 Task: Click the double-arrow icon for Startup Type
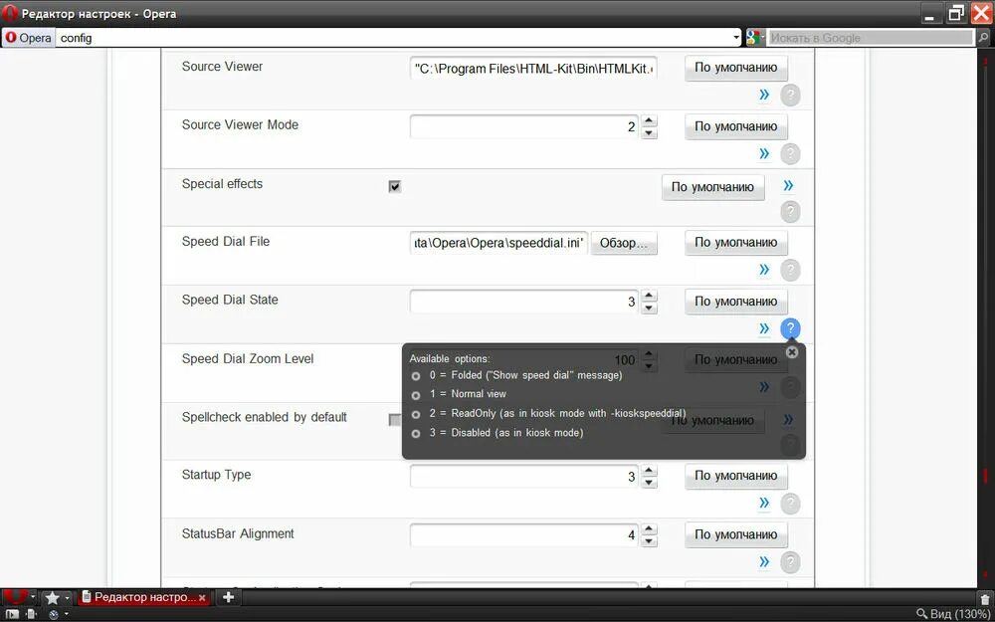(x=764, y=503)
